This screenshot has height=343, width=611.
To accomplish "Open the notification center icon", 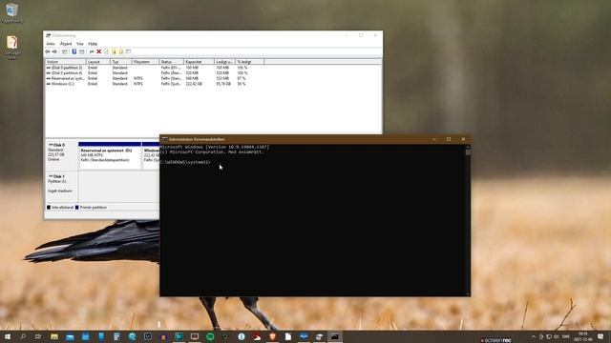I will coord(600,336).
